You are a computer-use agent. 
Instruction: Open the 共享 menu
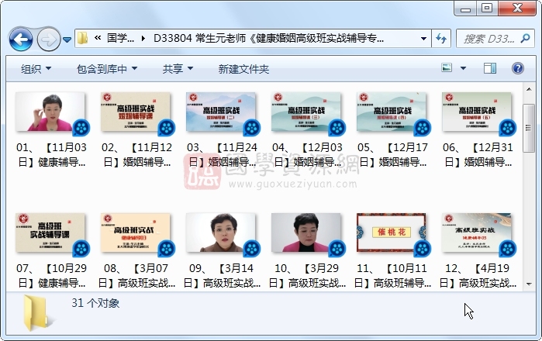tap(178, 69)
